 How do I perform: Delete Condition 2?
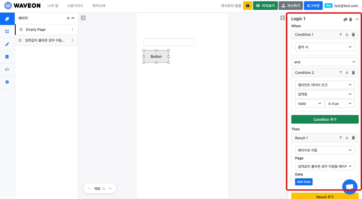click(353, 72)
